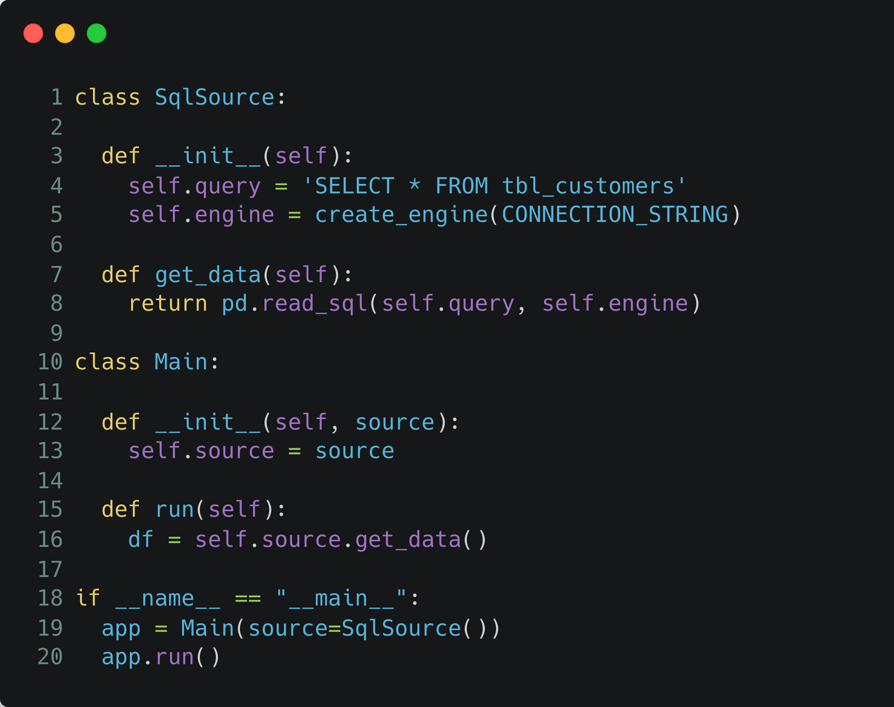The width and height of the screenshot is (894, 707).
Task: Click line number 10 in the gutter
Action: [x=51, y=362]
